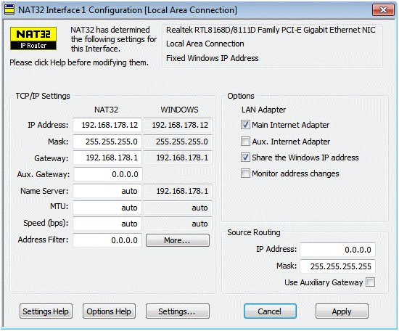The height and width of the screenshot is (331, 399).
Task: Cancel the interface configuration
Action: pos(270,311)
